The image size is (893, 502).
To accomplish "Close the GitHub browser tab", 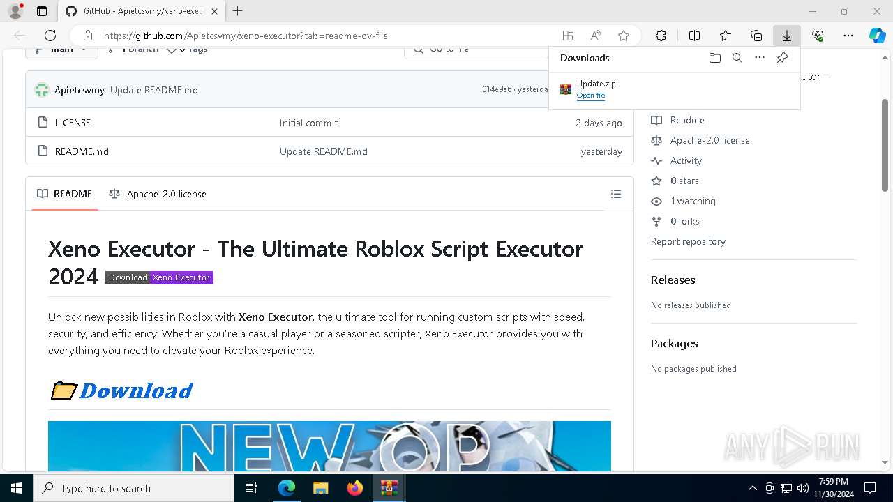I will click(x=215, y=11).
